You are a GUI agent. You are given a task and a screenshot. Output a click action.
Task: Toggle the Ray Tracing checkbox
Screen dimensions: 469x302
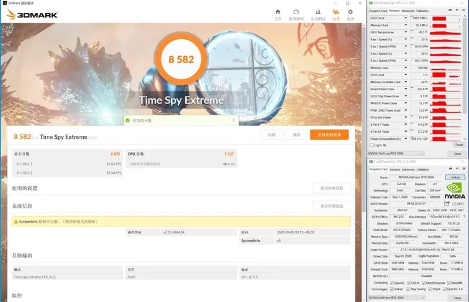point(408,289)
